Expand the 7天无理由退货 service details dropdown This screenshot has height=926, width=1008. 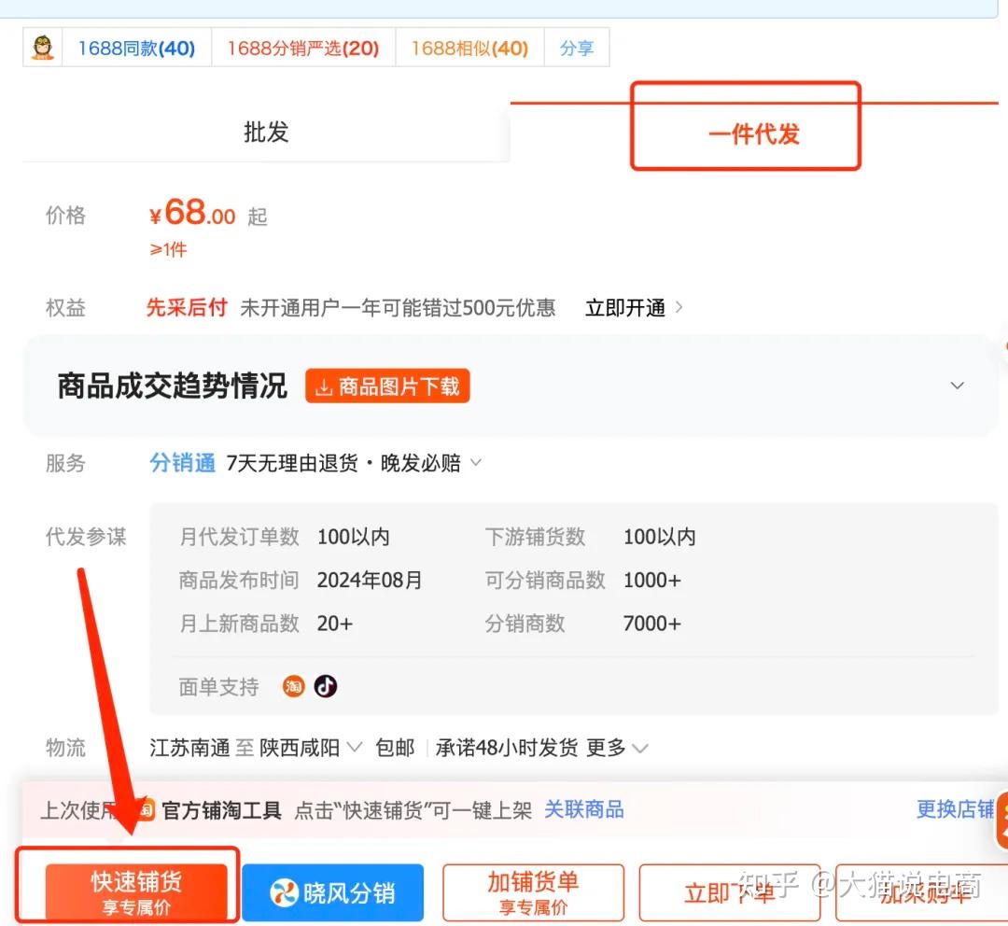[476, 462]
